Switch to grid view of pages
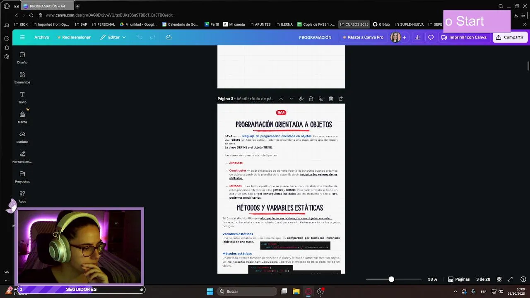 pos(499,279)
